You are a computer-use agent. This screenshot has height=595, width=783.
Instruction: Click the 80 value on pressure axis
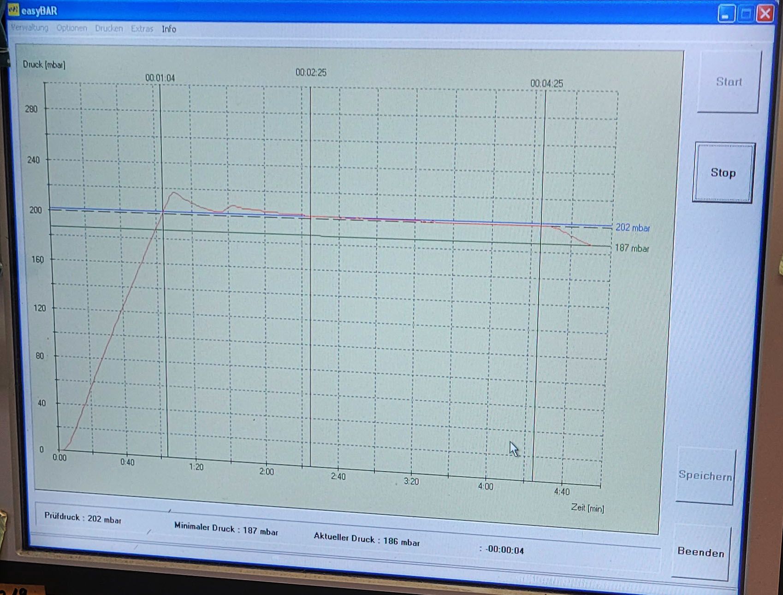(x=40, y=356)
